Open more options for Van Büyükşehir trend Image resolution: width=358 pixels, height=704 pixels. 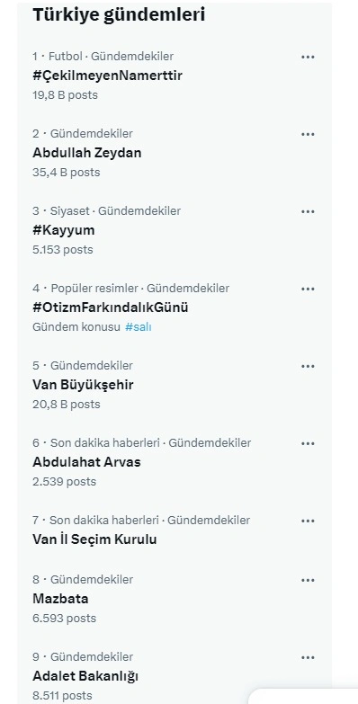[x=308, y=366]
